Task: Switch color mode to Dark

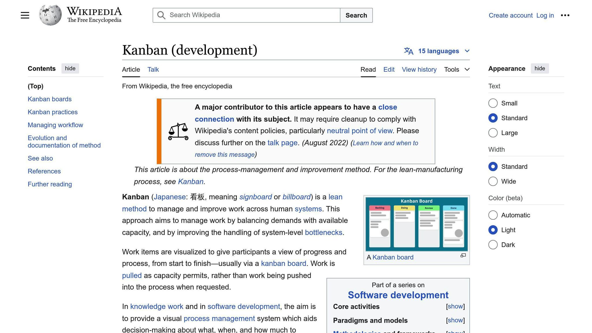Action: coord(493,245)
